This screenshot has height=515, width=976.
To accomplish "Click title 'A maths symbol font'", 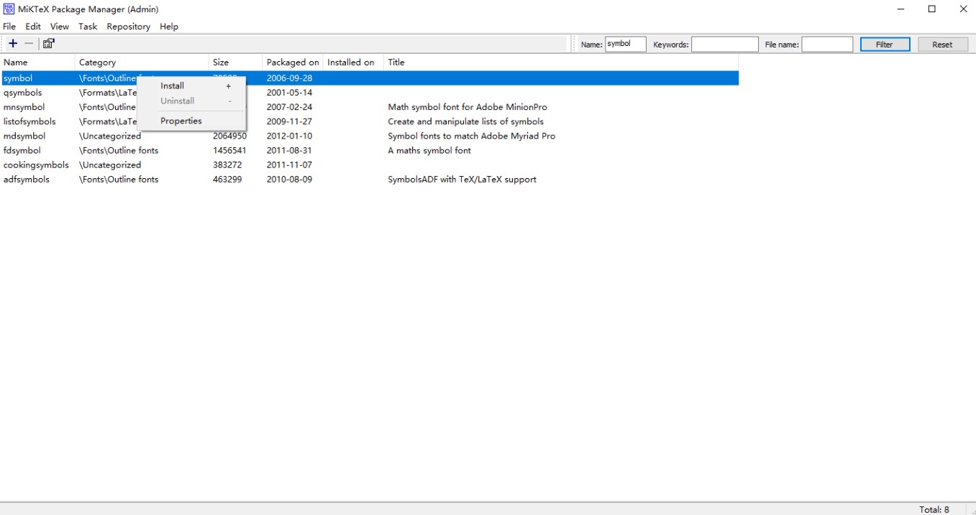I will pos(429,150).
